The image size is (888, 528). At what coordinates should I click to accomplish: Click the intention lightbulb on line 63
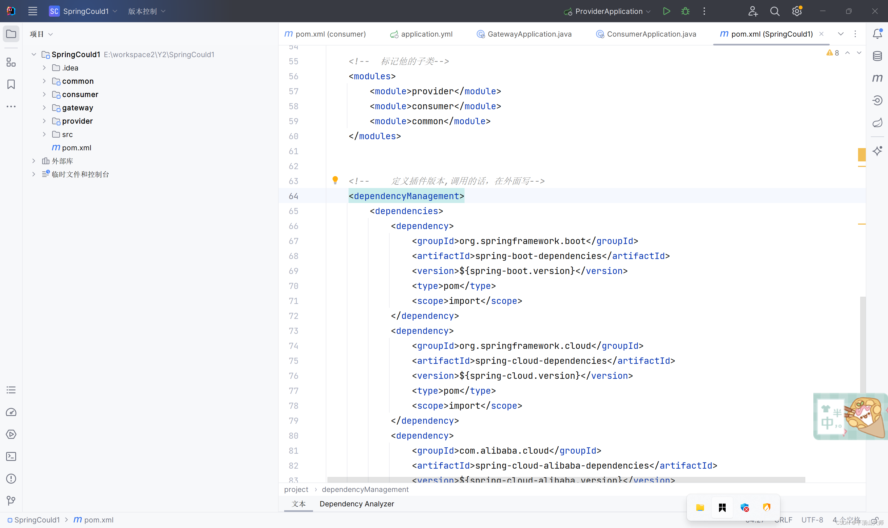pos(335,180)
